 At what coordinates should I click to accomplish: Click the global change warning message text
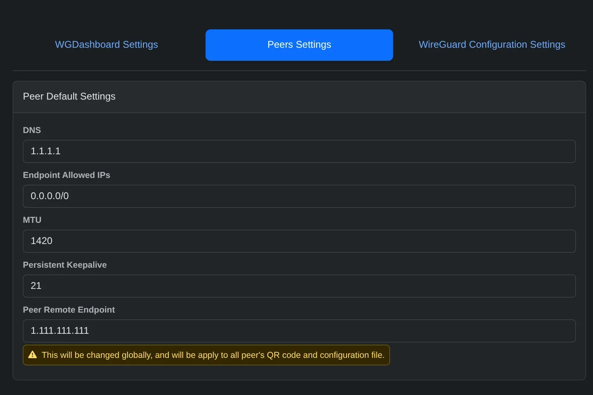(x=213, y=355)
